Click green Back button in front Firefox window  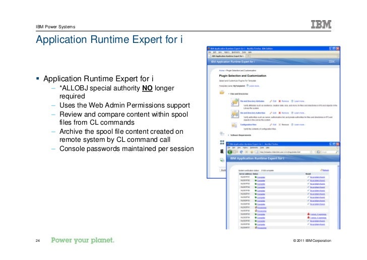click(230, 152)
